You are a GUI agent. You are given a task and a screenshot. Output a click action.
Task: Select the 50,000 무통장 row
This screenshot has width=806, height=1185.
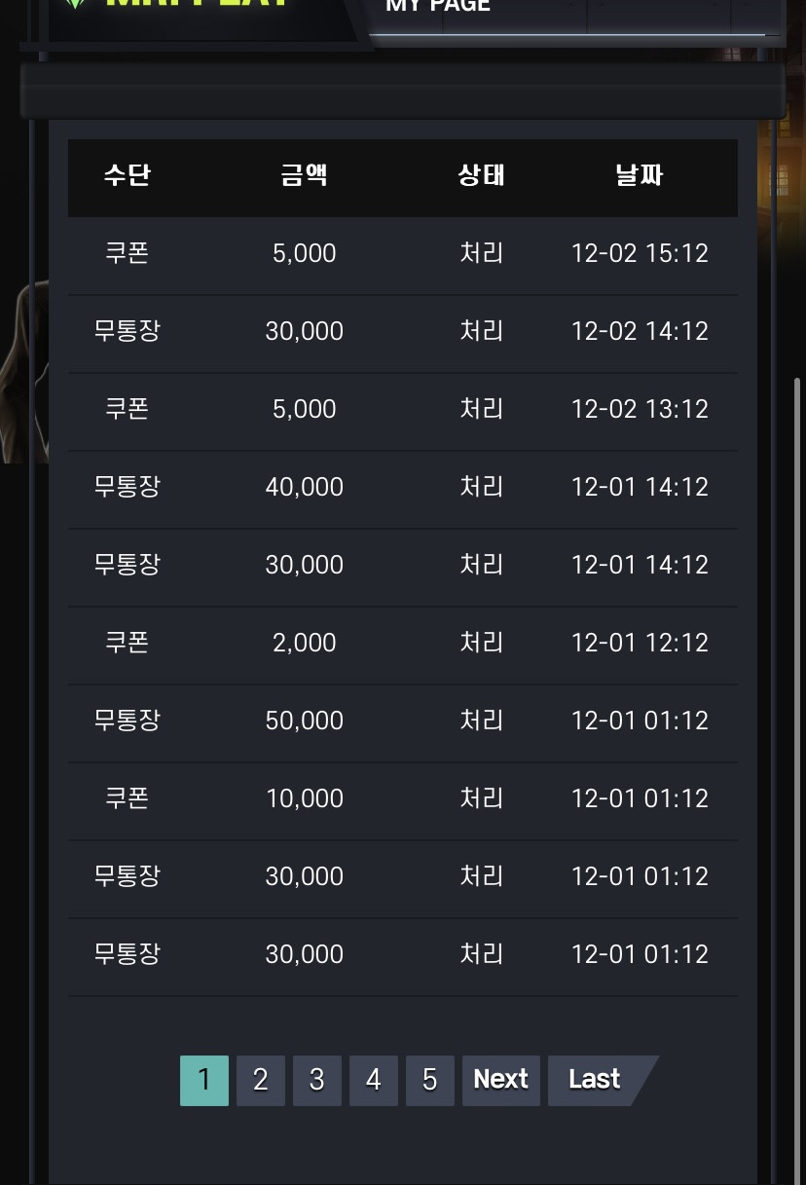tap(403, 722)
